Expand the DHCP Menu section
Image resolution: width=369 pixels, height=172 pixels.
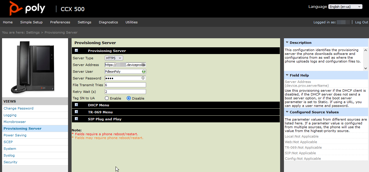[77, 105]
